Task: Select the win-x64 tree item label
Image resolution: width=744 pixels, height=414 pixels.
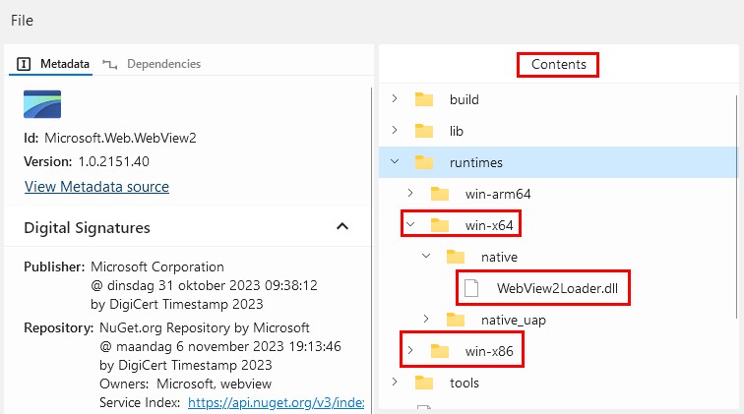Action: pyautogui.click(x=489, y=225)
